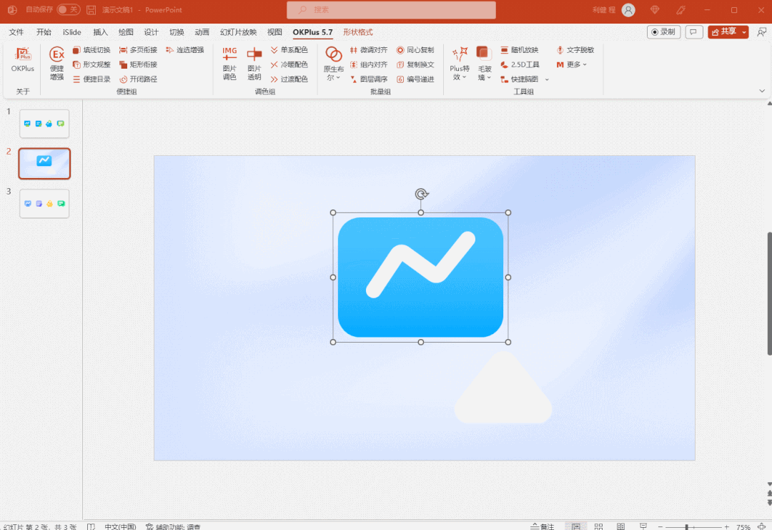Click the 文字脱敏 tool

tap(575, 50)
